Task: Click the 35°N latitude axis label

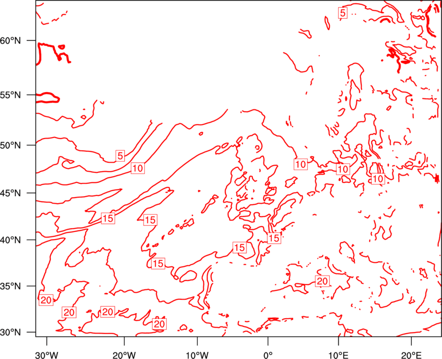Action: coord(10,286)
